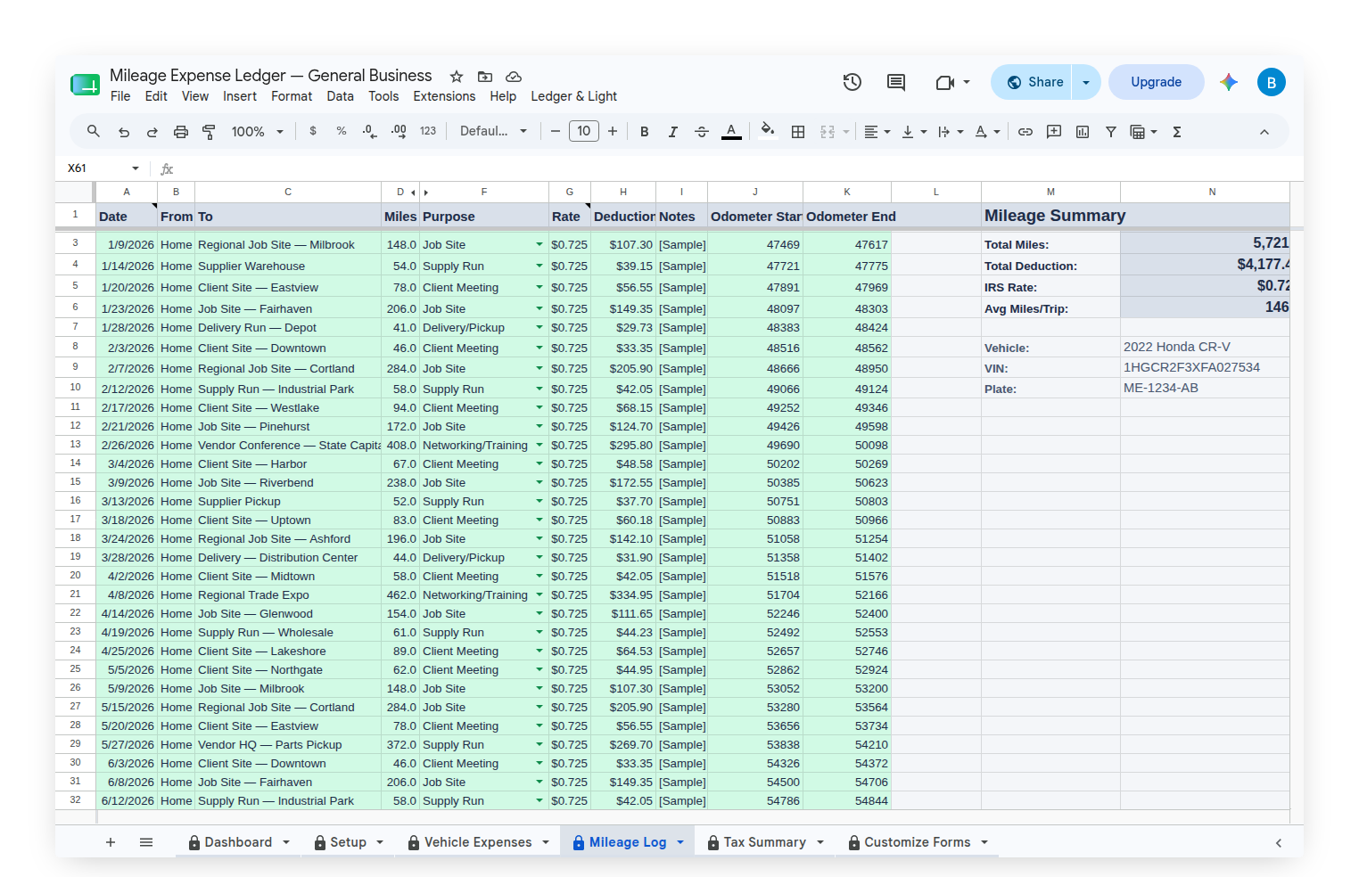Click the merge cells icon
Viewport: 1359px width, 877px height.
[828, 132]
